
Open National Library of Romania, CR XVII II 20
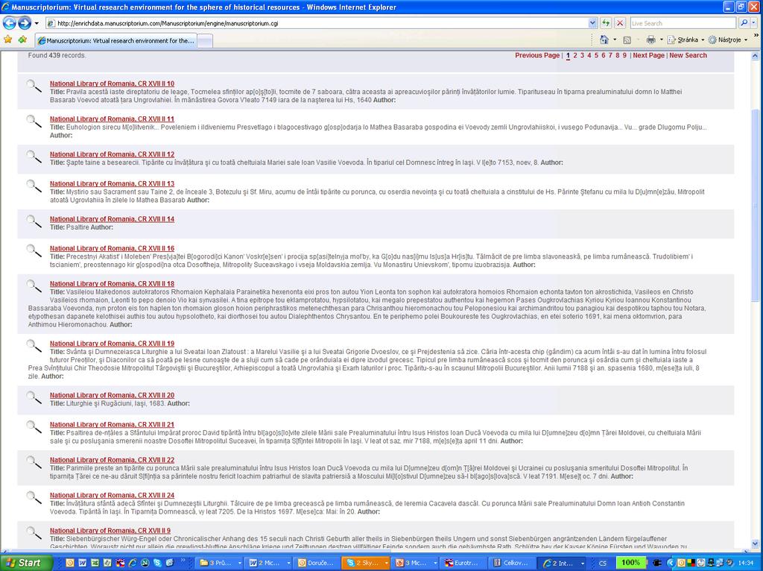coord(112,395)
